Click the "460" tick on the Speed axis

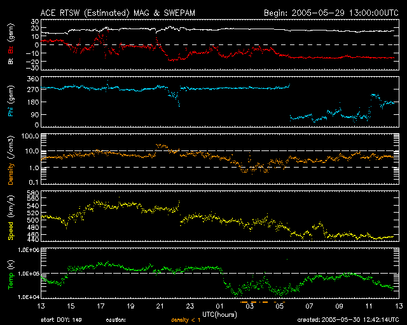point(33,235)
